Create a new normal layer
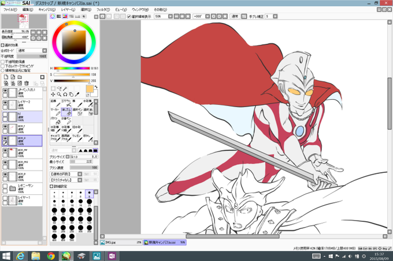The width and height of the screenshot is (393, 261). 6,77
